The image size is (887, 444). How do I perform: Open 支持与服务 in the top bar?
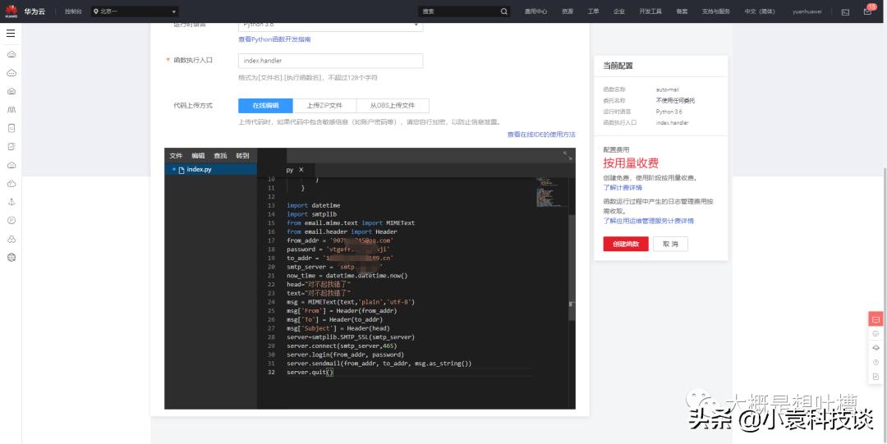(715, 11)
